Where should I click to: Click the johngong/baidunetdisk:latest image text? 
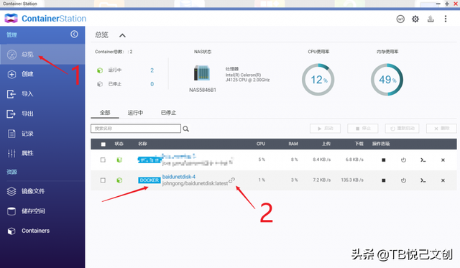195,183
